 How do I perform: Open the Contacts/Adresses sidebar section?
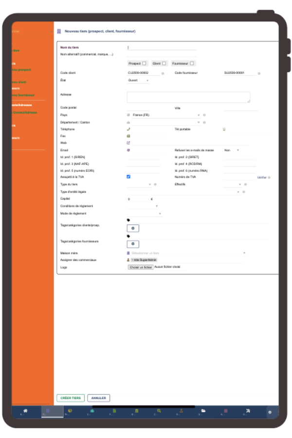click(x=22, y=105)
